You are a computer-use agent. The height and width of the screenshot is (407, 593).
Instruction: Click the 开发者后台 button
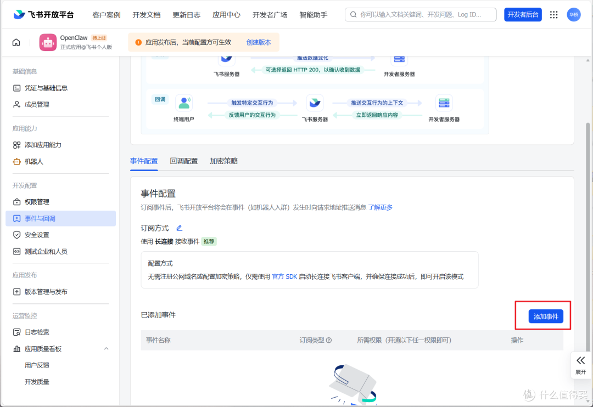pos(523,15)
